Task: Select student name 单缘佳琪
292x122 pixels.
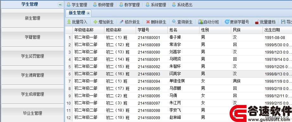Action: [x=177, y=81]
